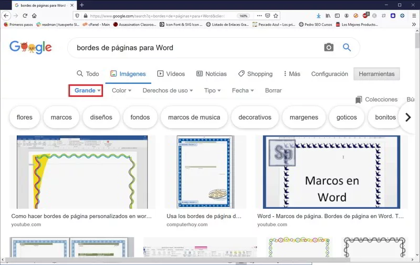Toggle the sidebar icon in the toolbar

[337, 16]
